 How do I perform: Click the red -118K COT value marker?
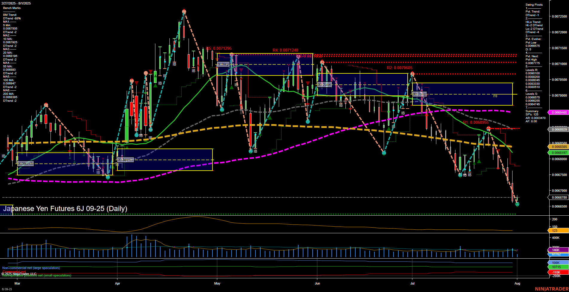click(558, 272)
